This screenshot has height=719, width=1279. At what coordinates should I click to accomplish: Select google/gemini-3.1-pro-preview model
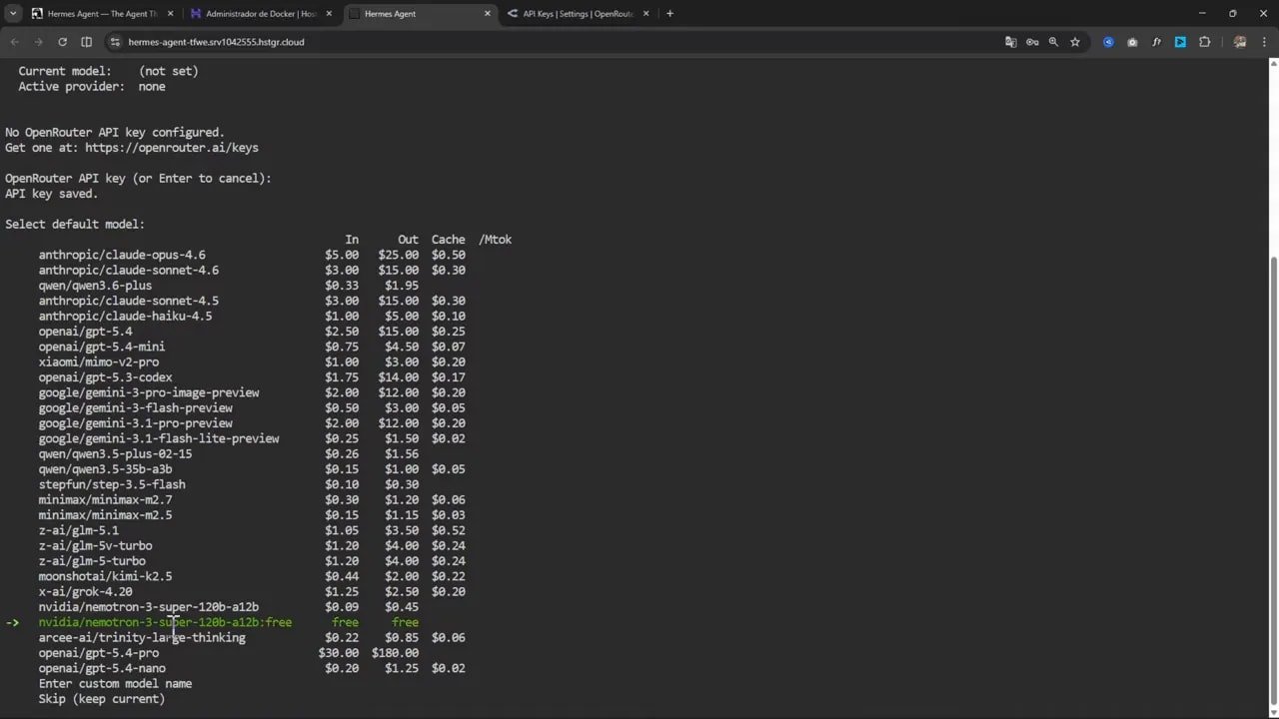[x=252, y=423]
